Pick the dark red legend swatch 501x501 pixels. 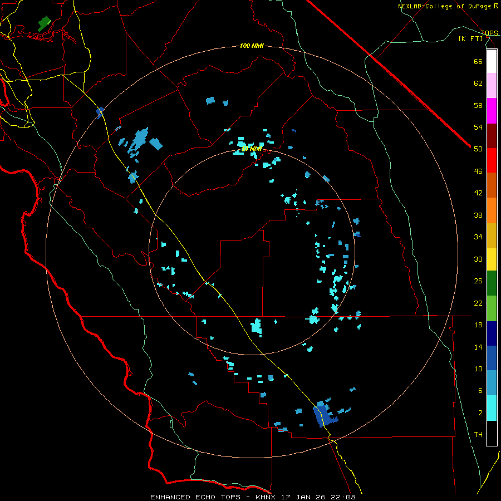point(492,136)
